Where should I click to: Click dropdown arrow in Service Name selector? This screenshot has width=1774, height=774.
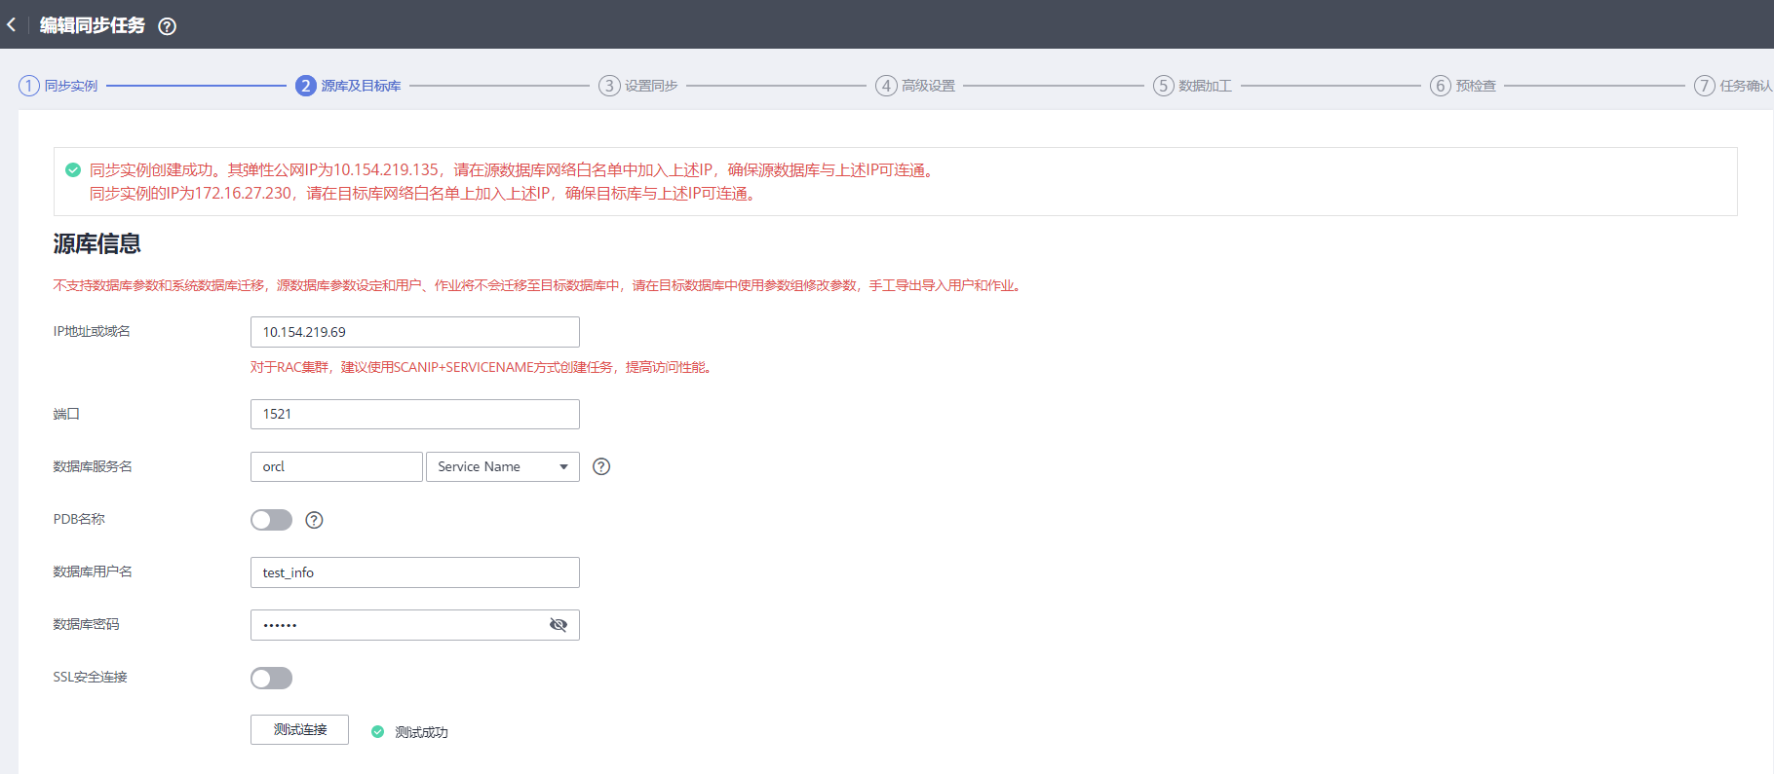click(x=563, y=467)
